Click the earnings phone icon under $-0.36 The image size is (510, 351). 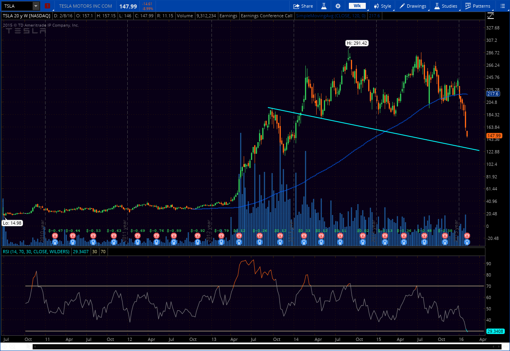click(x=404, y=235)
